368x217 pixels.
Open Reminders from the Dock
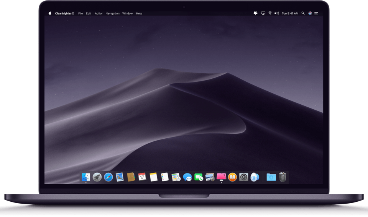[165, 177]
